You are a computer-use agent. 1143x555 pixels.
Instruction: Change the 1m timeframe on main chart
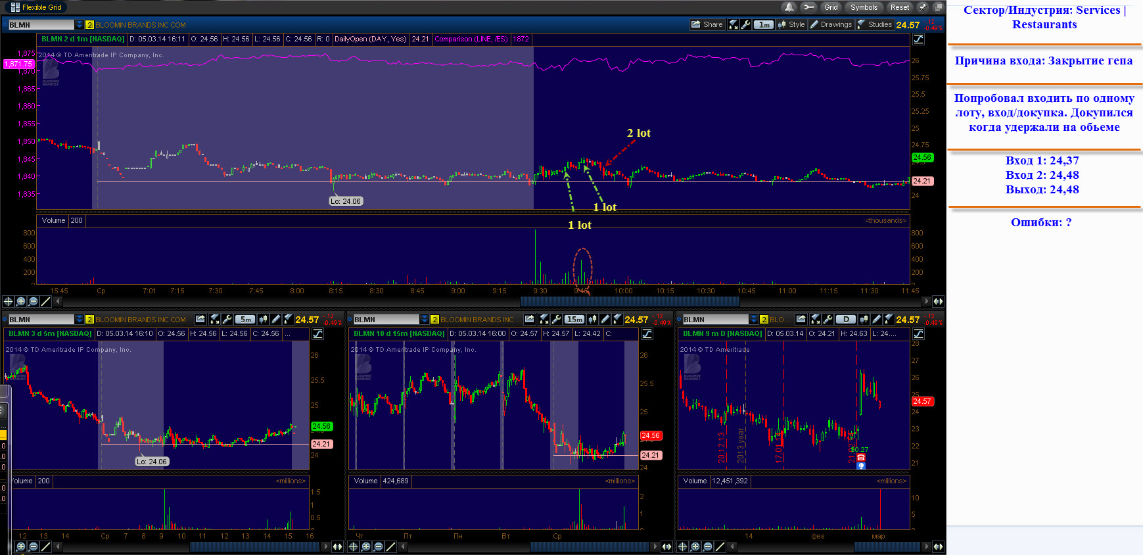764,24
